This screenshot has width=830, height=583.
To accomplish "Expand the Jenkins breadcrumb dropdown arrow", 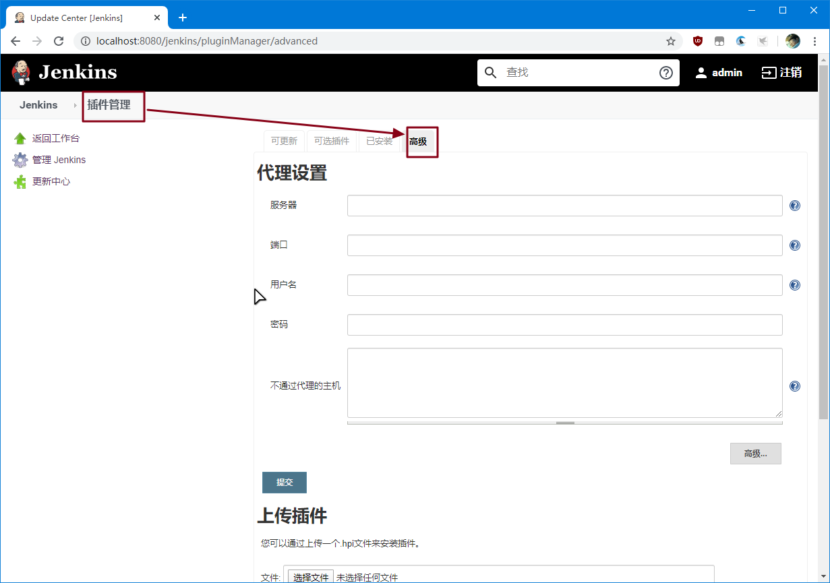I will (75, 105).
